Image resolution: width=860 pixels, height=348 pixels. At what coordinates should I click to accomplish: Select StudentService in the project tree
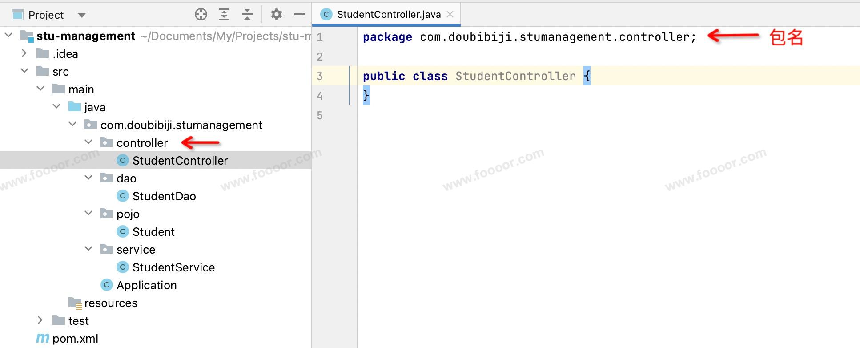tap(173, 267)
